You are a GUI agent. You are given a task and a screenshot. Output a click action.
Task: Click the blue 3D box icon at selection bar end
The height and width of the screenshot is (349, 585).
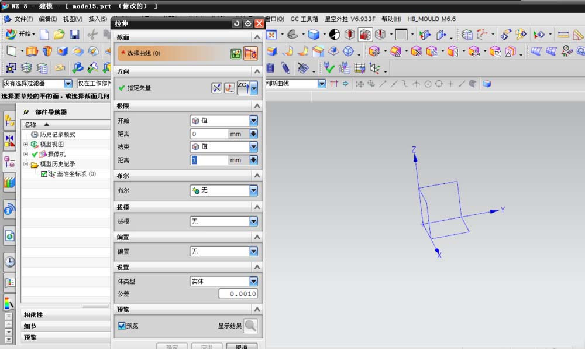[487, 84]
